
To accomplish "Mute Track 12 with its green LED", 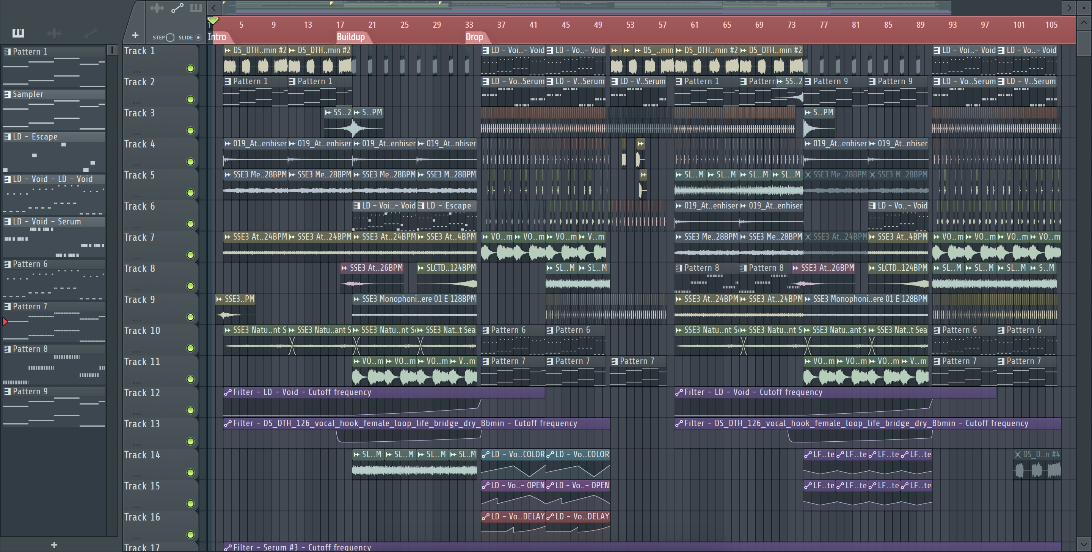I will tap(190, 410).
